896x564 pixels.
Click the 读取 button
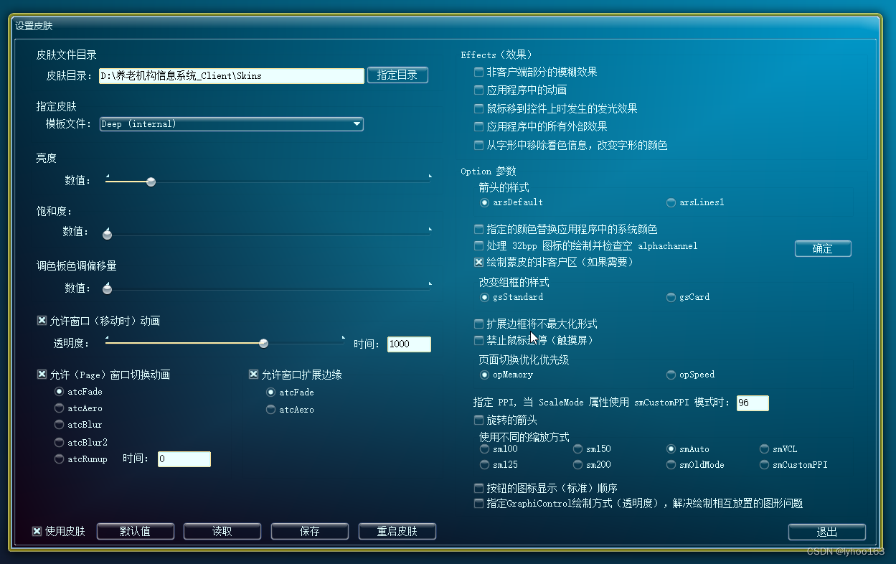tap(222, 531)
